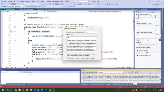Click Выбрать репозиторий in status bar
The height and width of the screenshot is (92, 164).
coord(152,87)
